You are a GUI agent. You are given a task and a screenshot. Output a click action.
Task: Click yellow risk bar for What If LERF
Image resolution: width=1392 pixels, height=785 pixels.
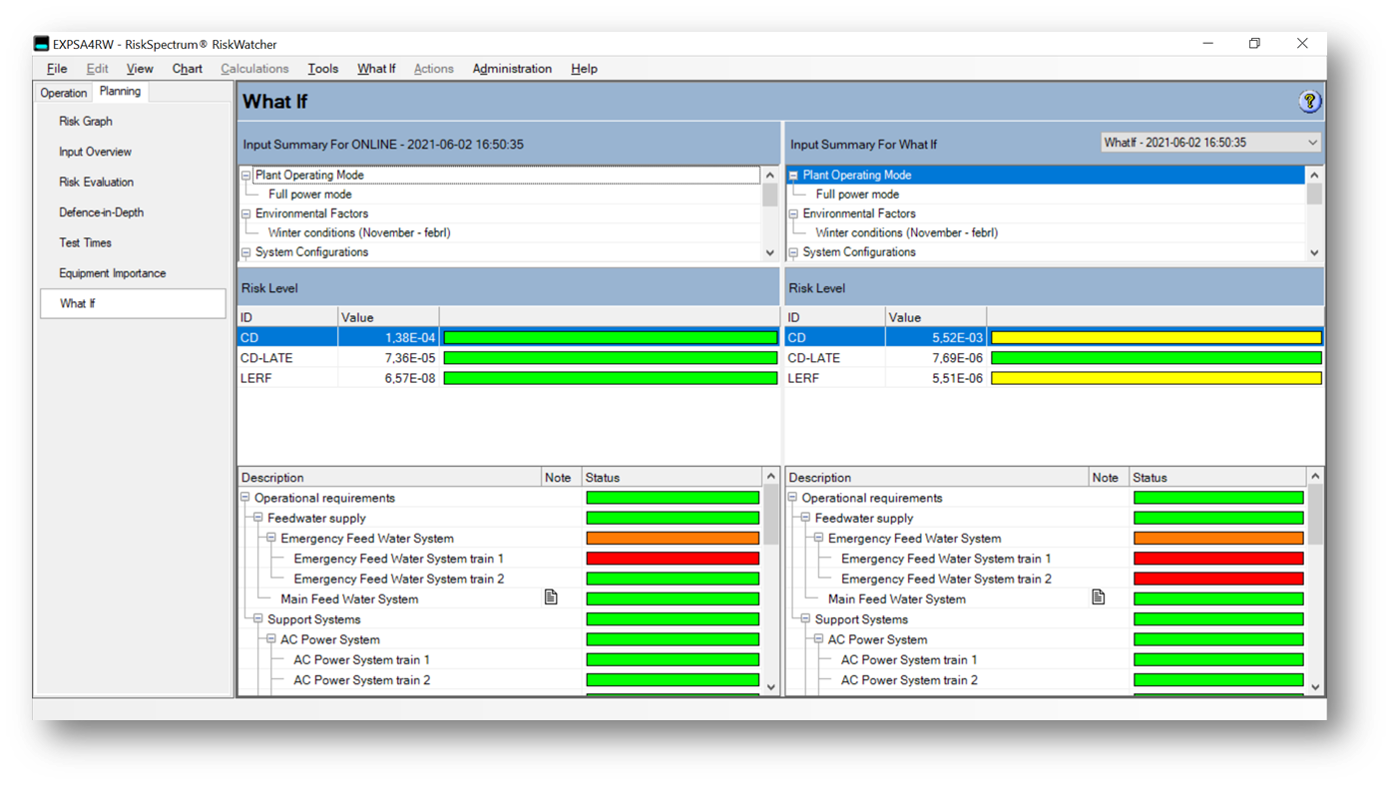click(x=1156, y=378)
